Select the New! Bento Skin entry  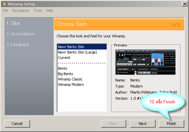82,47
